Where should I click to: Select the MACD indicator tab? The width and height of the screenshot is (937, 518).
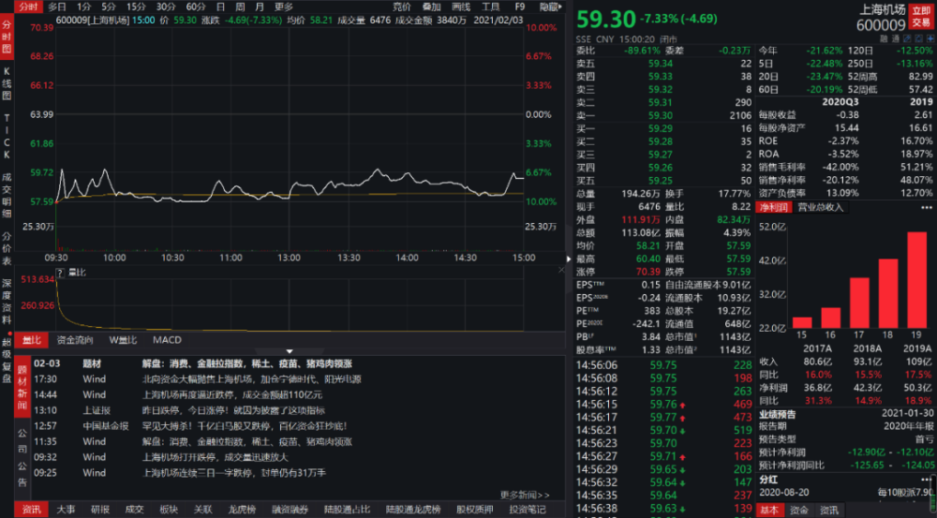[x=167, y=340]
